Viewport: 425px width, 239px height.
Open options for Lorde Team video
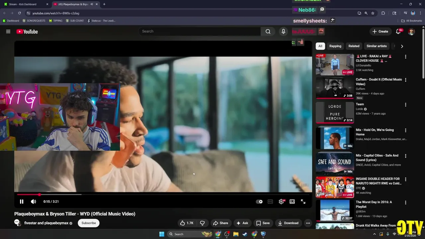[x=405, y=105]
